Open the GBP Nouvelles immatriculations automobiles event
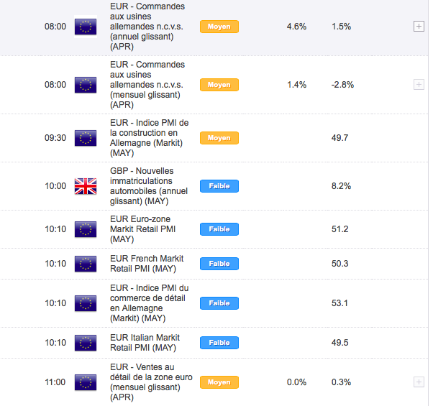This screenshot has height=406, width=433. 142,186
